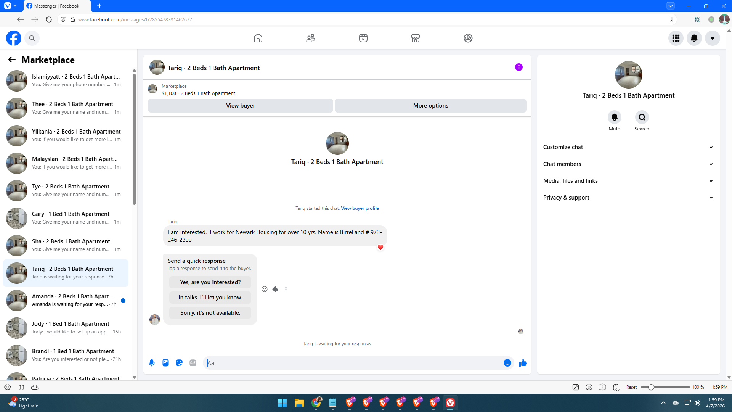Search in the Tariq conversation
This screenshot has width=732, height=412.
642,117
